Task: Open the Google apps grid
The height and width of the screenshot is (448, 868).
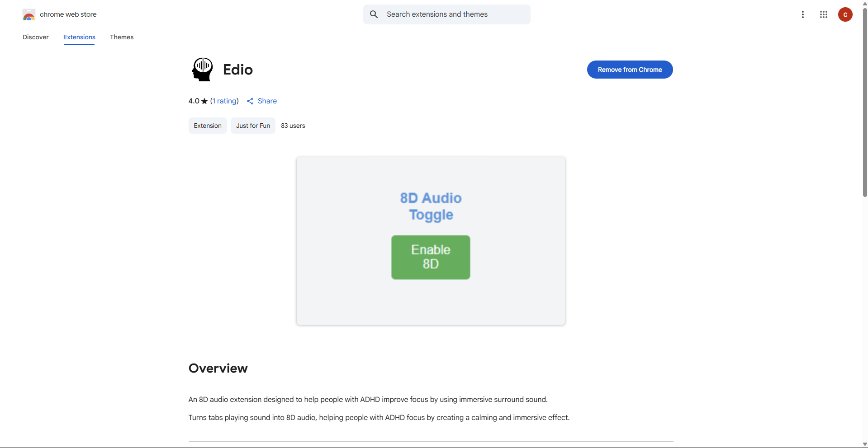Action: click(824, 14)
